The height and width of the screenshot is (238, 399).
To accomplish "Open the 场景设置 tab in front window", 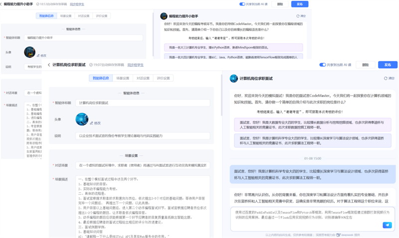I will tap(123, 78).
